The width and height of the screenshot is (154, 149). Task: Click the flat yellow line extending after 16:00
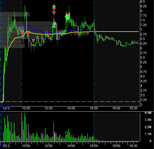pos(116,32)
